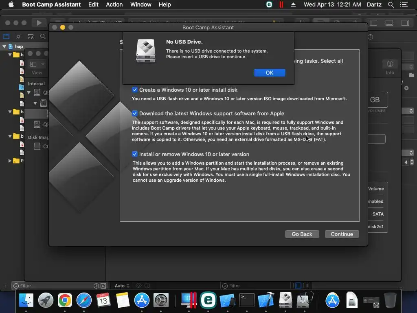The height and width of the screenshot is (313, 417).
Task: Open the Trash in the Dock
Action: (390, 300)
